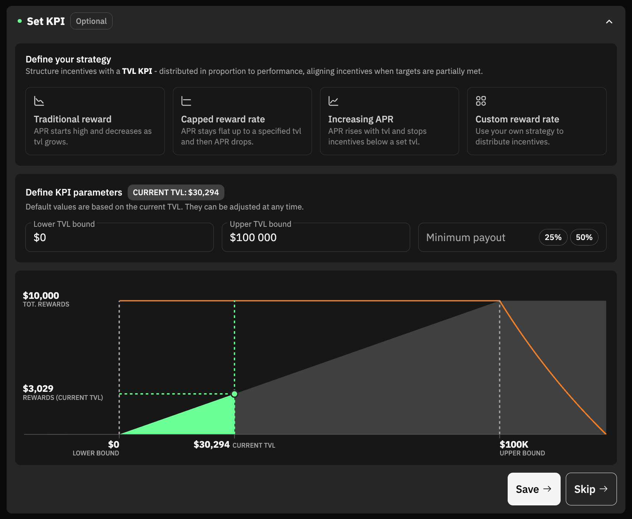Image resolution: width=632 pixels, height=519 pixels.
Task: Pick the Custom reward rate strategy card
Action: 537,121
